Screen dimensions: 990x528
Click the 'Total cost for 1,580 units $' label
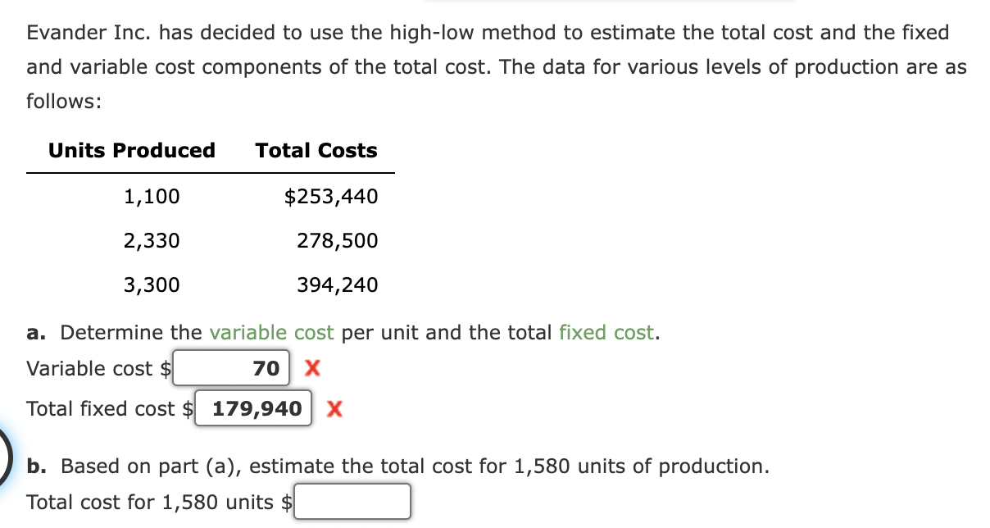click(x=156, y=502)
